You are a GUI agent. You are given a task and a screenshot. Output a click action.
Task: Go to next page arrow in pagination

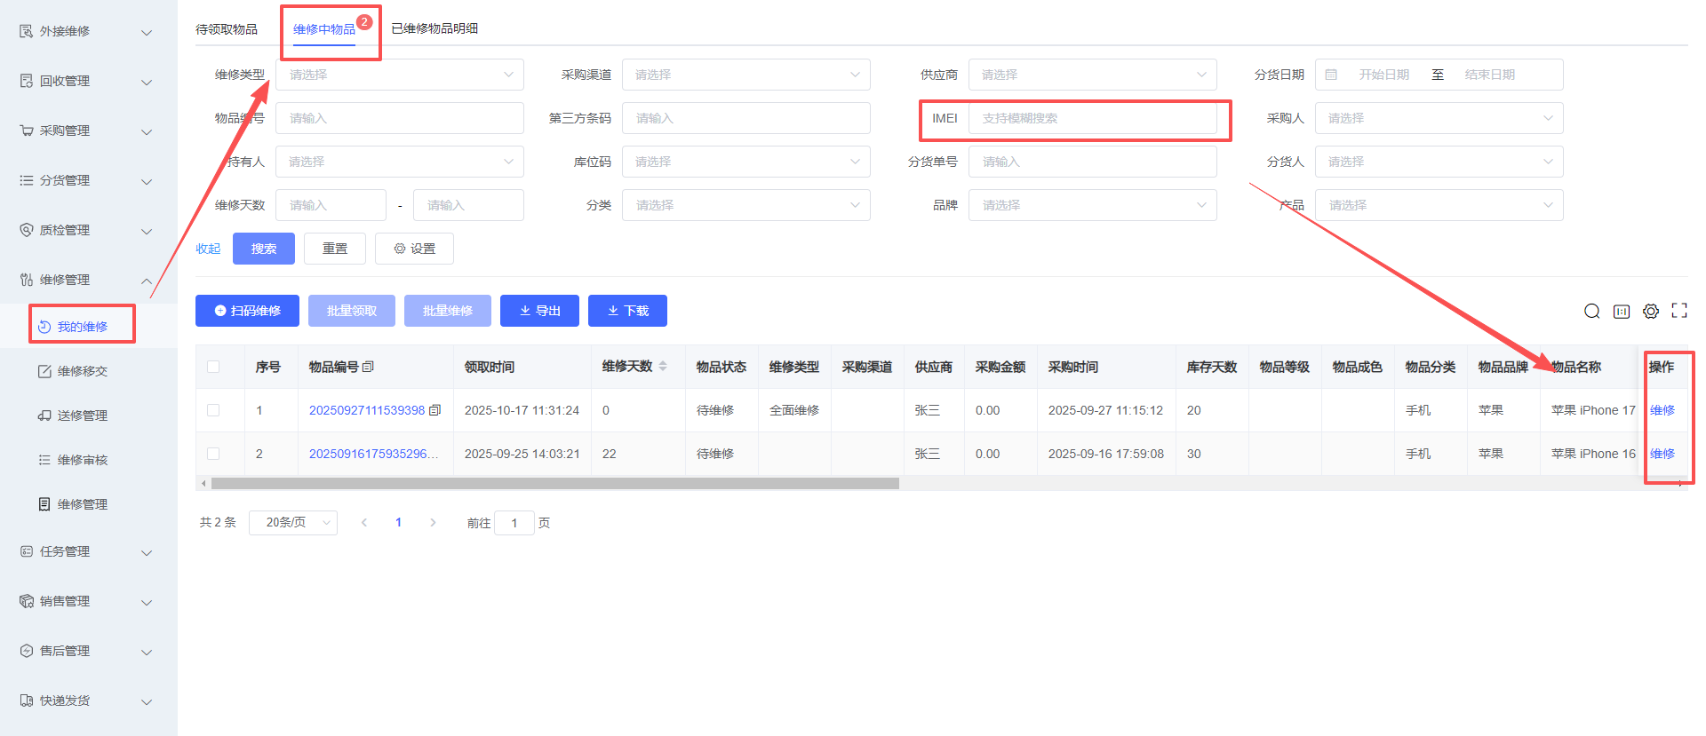pyautogui.click(x=433, y=523)
